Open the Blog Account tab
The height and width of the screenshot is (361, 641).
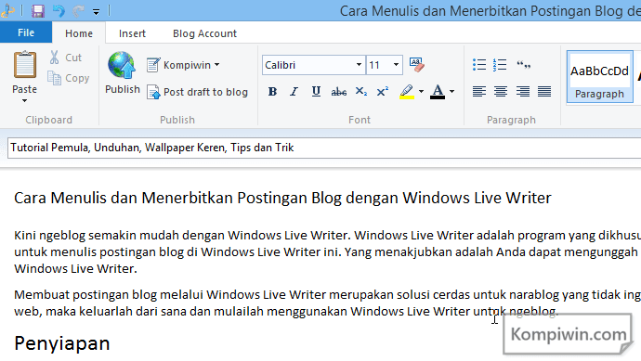click(204, 33)
